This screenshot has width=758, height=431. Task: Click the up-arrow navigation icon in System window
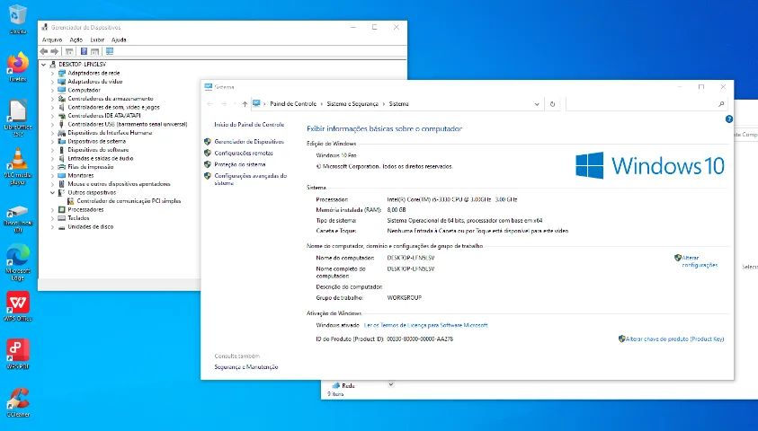(245, 104)
